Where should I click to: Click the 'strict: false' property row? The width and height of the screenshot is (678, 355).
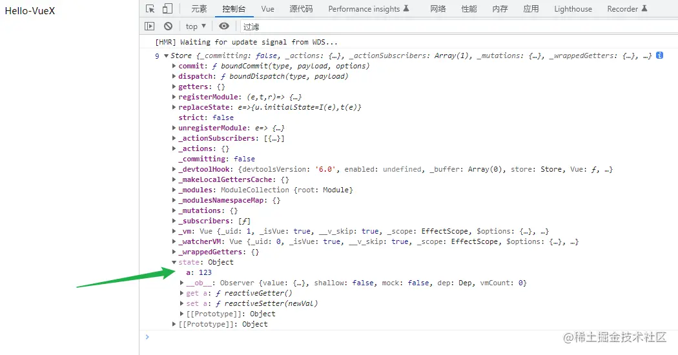click(206, 117)
